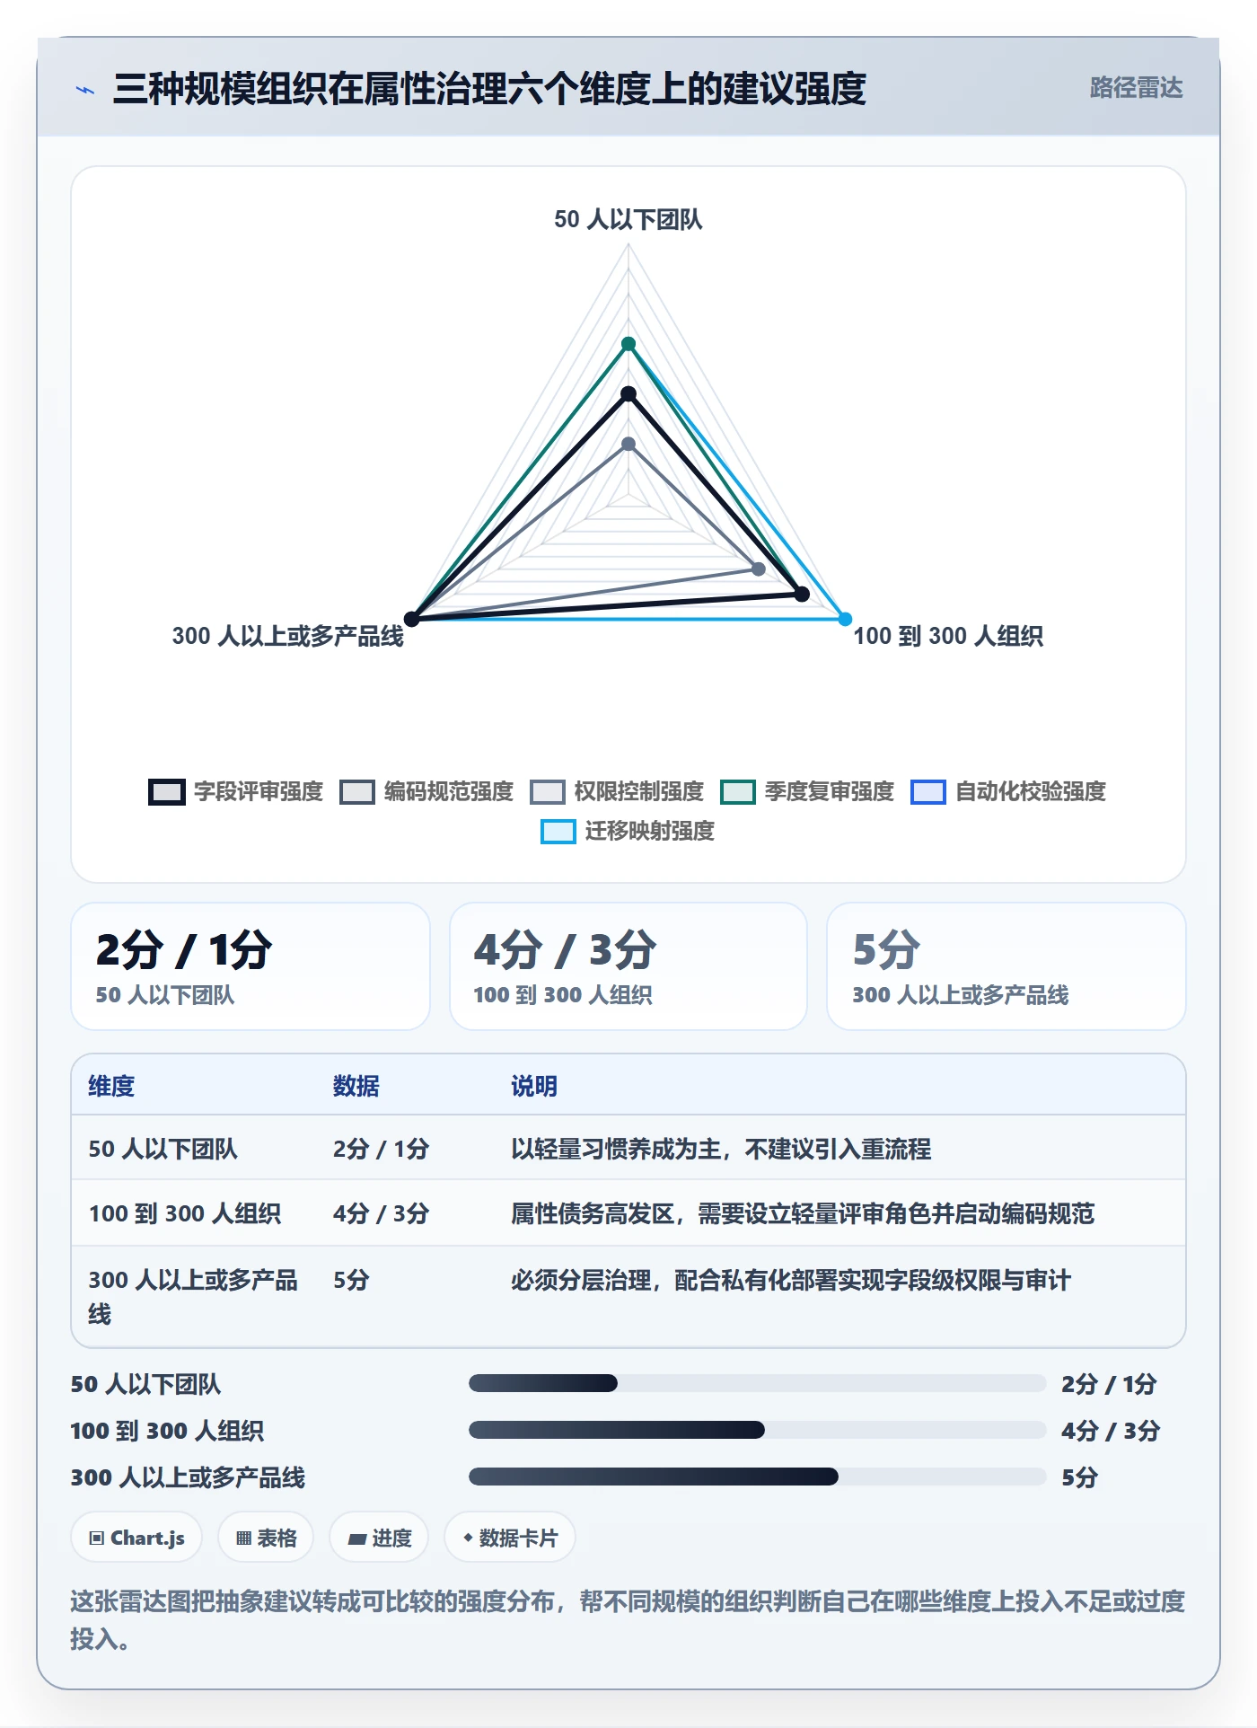The height and width of the screenshot is (1728, 1257).
Task: Click the 100 到 300 人组织 progress bar
Action: point(757,1430)
